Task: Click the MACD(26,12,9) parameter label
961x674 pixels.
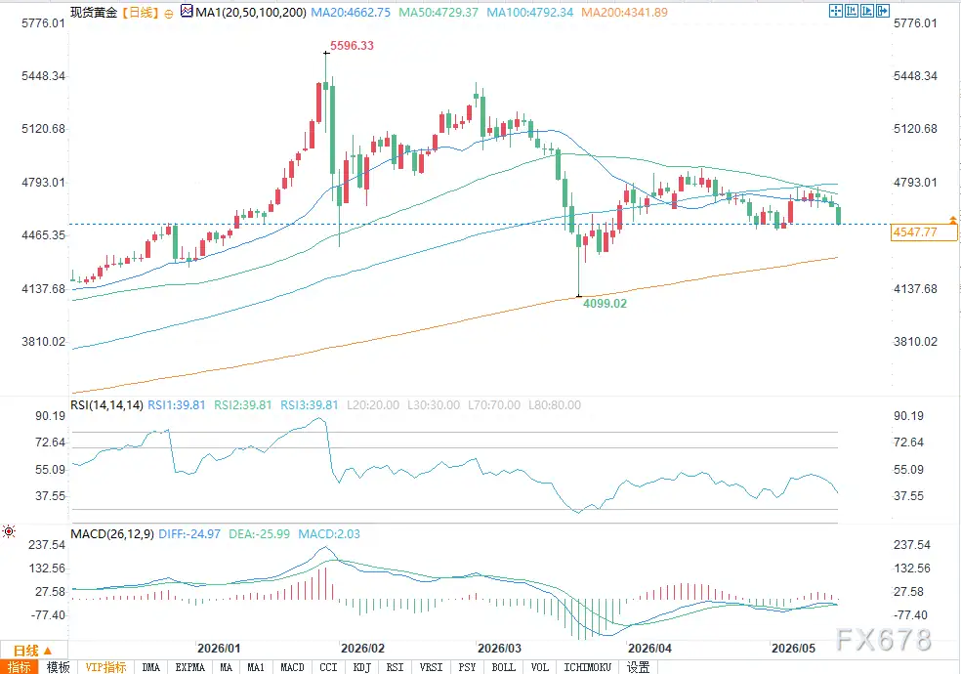Action: click(x=112, y=533)
